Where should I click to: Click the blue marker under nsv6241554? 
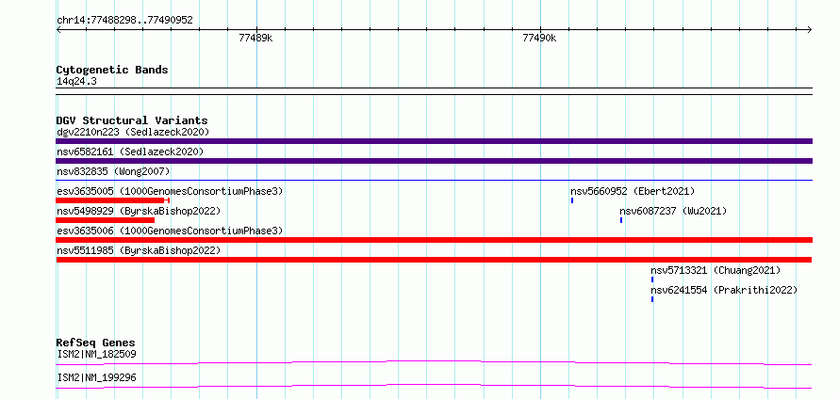tap(652, 299)
